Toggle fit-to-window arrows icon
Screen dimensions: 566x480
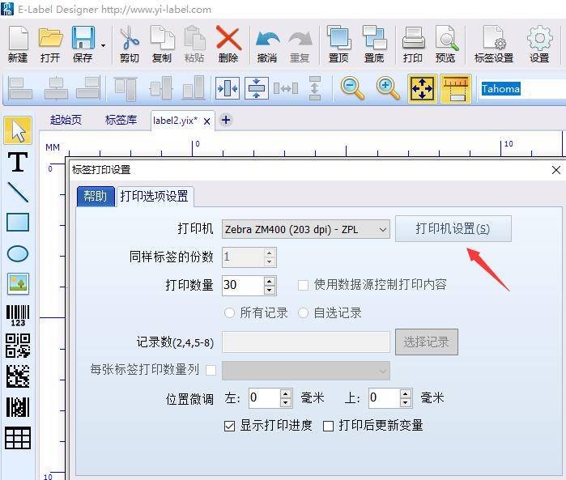422,89
